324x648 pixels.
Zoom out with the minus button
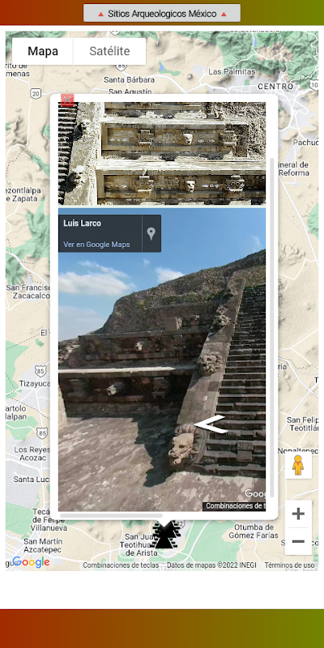[x=298, y=541]
